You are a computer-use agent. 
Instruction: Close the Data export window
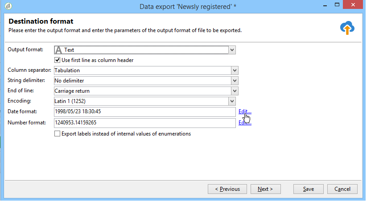pos(353,4)
